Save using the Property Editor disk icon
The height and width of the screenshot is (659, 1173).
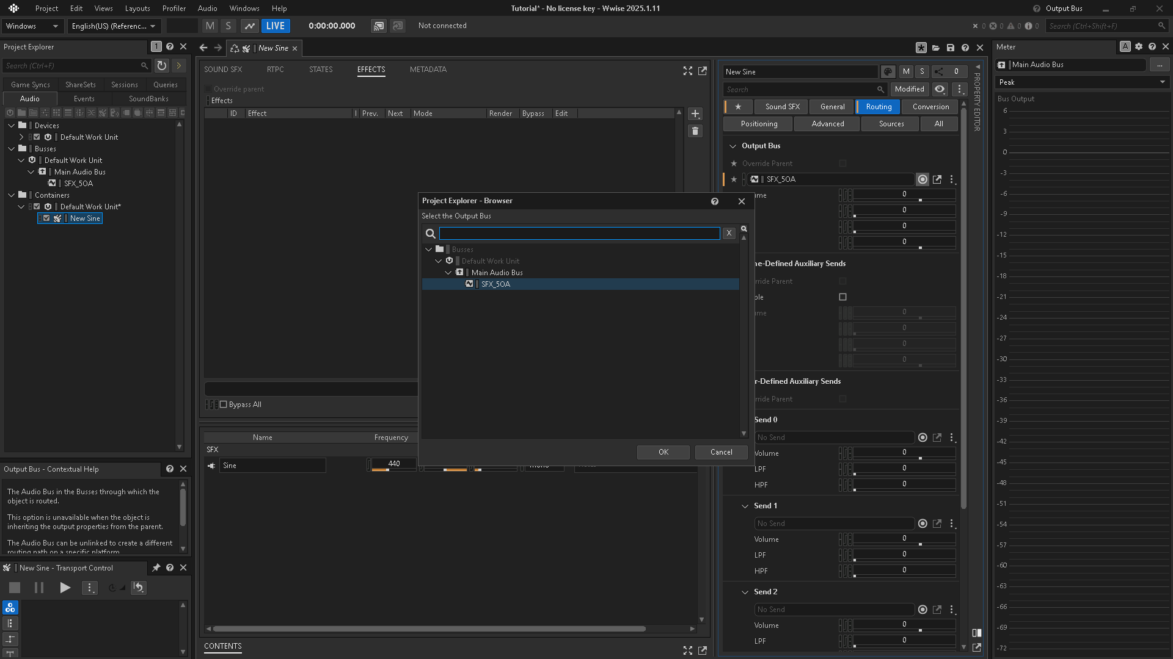(x=951, y=48)
